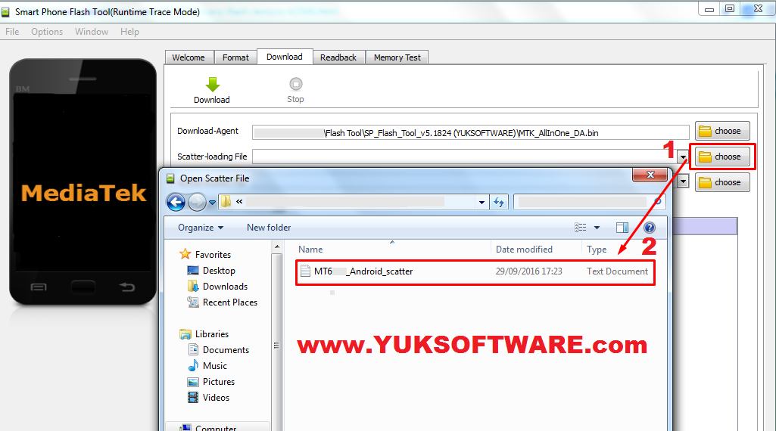Image resolution: width=776 pixels, height=431 pixels.
Task: Expand the address bar history dropdown
Action: pyautogui.click(x=481, y=202)
